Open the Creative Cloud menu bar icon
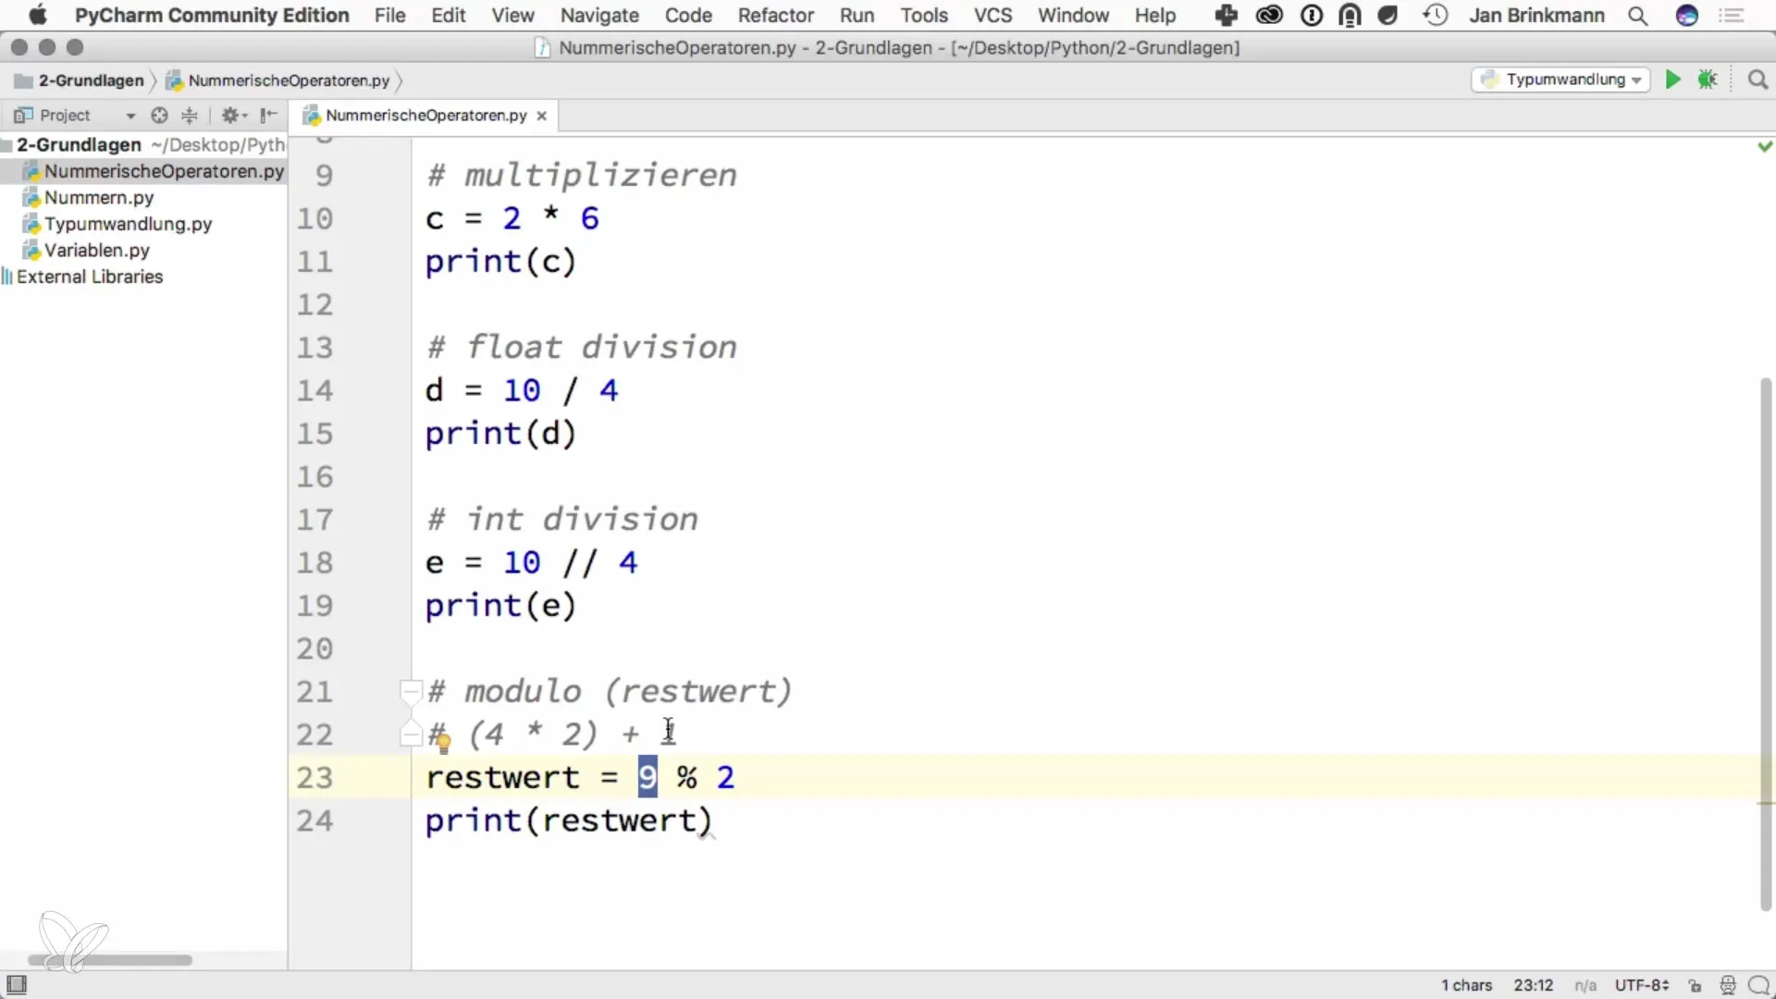 (x=1269, y=15)
